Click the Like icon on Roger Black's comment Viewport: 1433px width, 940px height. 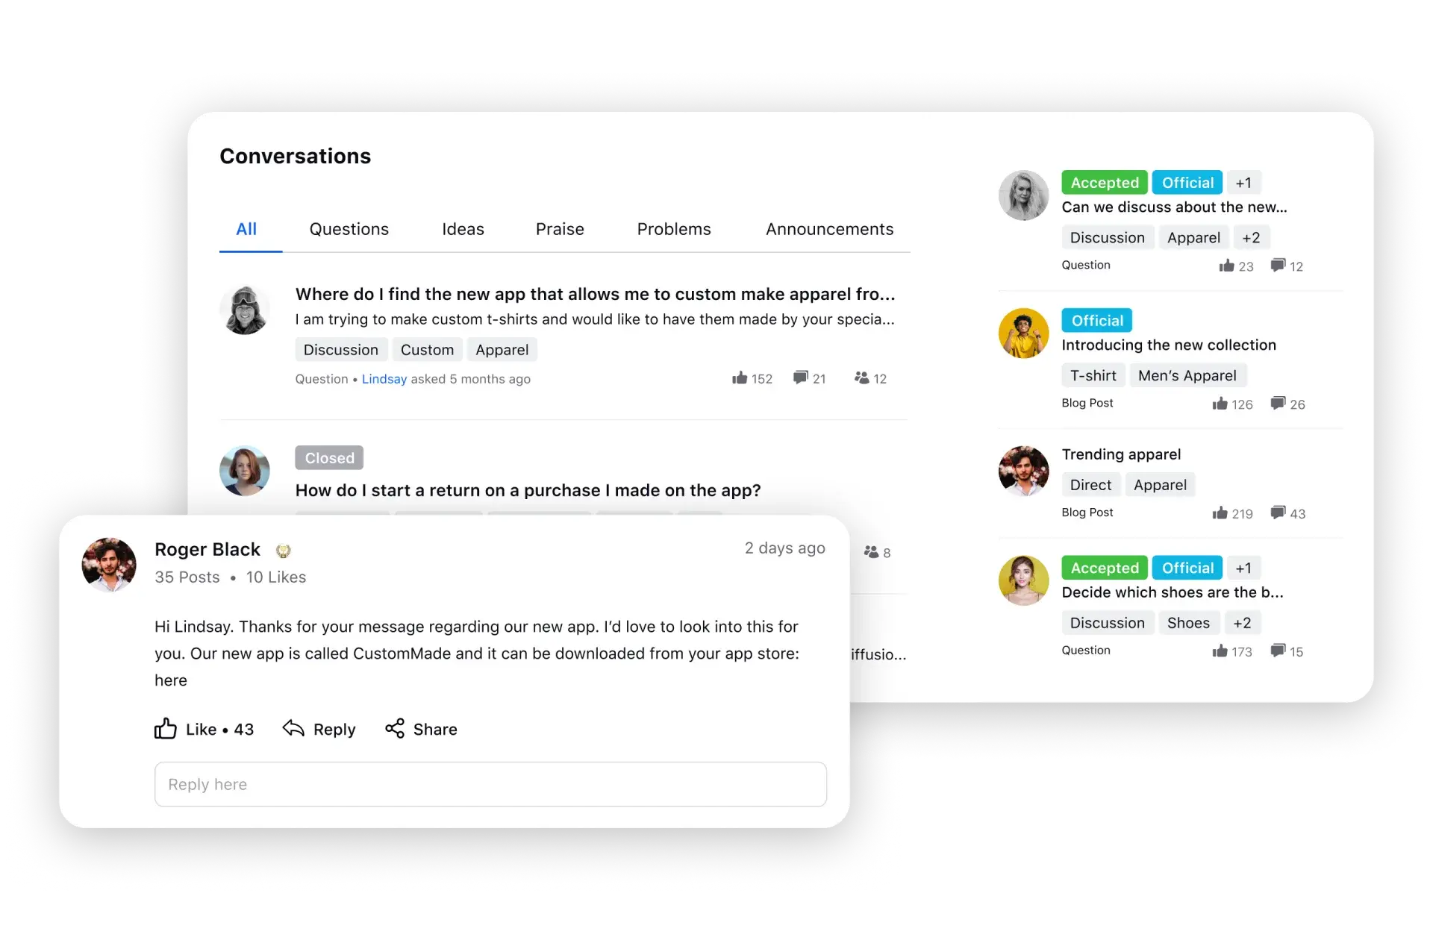[168, 729]
